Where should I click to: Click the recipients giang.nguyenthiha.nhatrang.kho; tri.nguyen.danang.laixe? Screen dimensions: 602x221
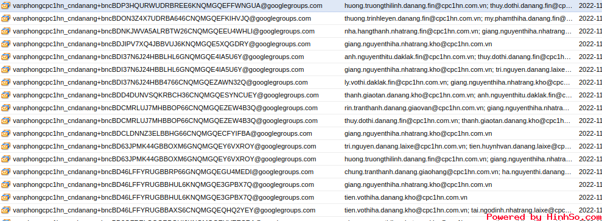(458, 69)
